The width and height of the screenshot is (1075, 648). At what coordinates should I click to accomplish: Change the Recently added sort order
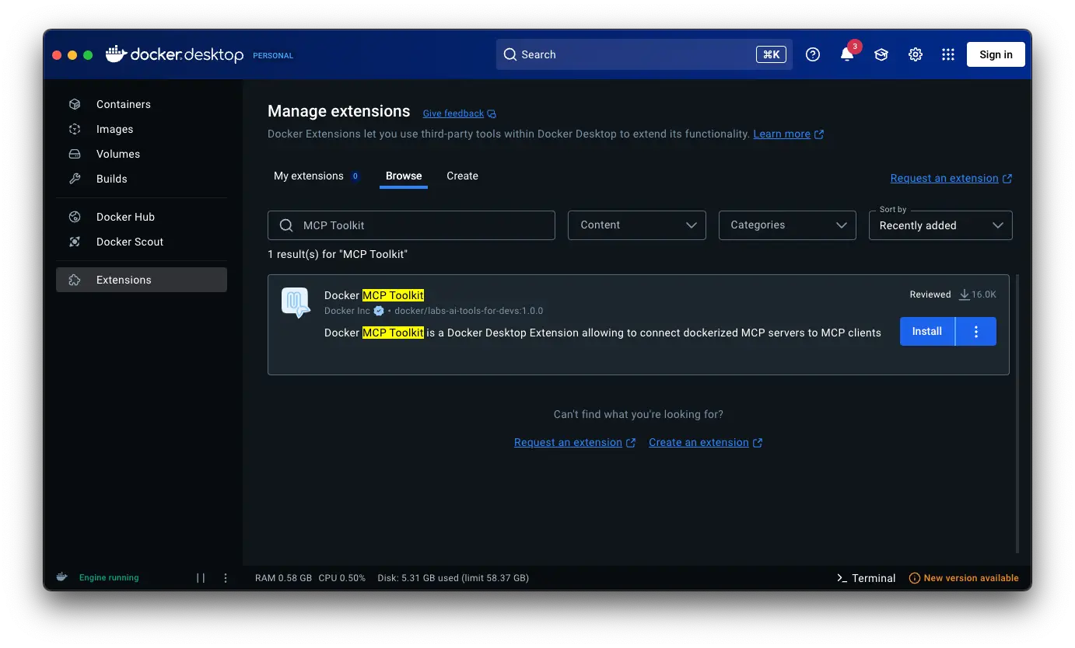pos(940,225)
